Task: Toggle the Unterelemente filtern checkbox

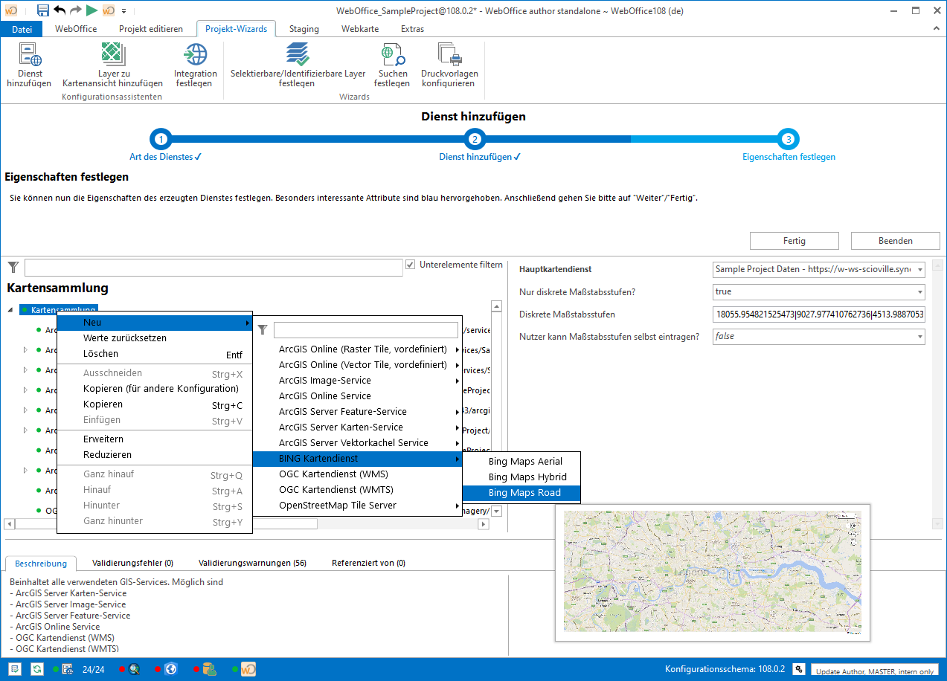Action: click(411, 265)
